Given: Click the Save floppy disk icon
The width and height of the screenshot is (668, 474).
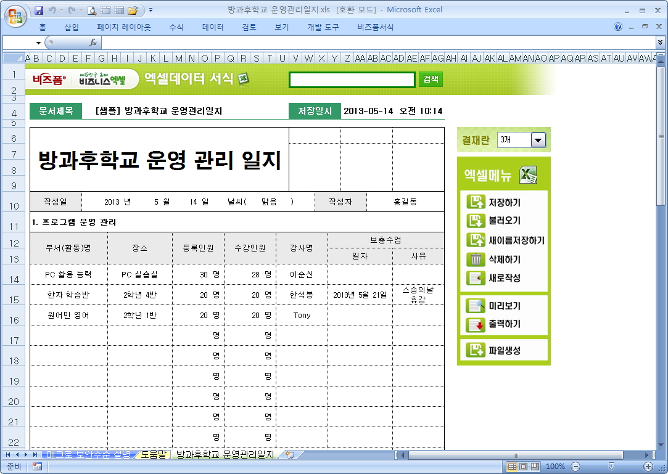Looking at the screenshot, I should [39, 10].
